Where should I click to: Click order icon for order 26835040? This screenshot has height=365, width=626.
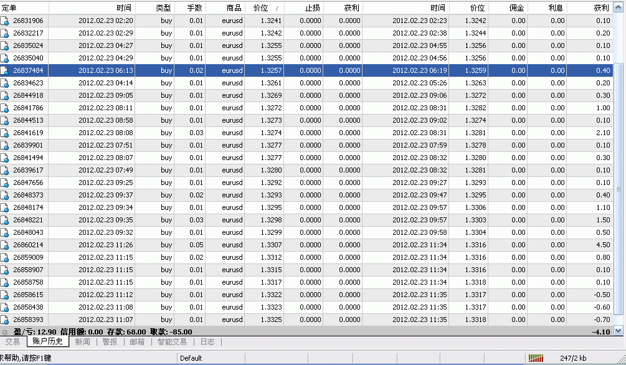click(4, 58)
